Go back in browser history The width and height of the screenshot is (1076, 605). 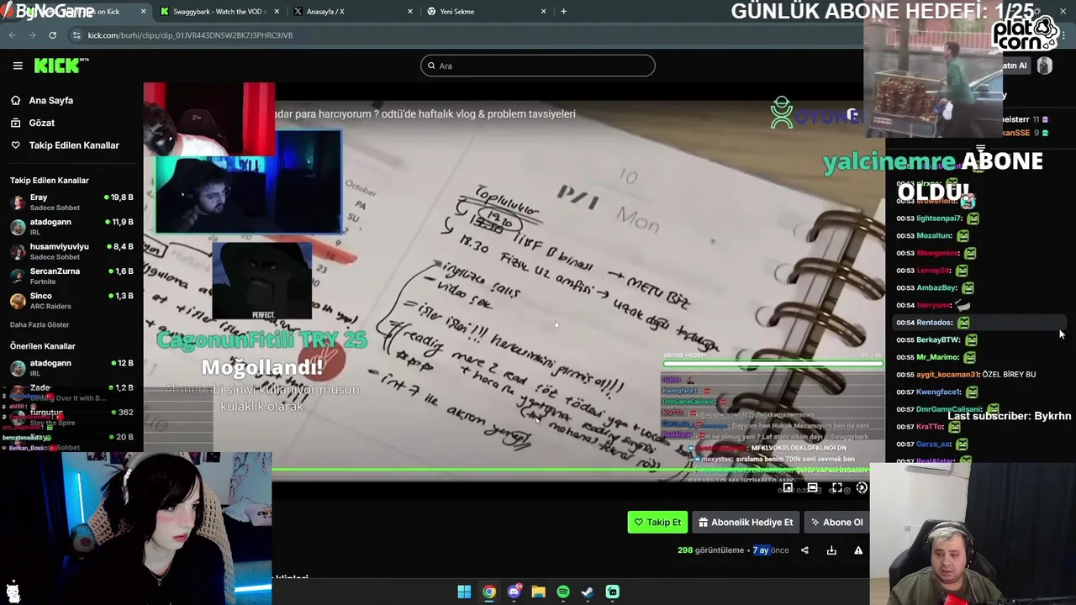13,35
